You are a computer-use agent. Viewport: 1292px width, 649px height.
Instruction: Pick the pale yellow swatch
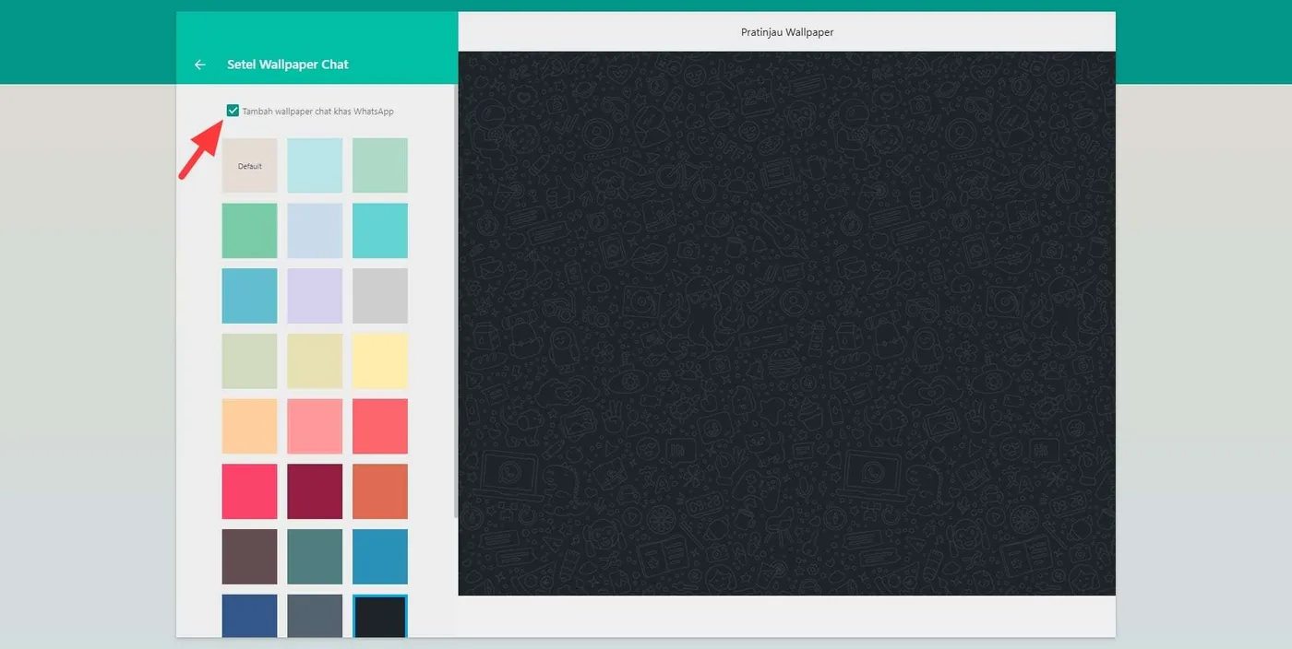[x=380, y=361]
